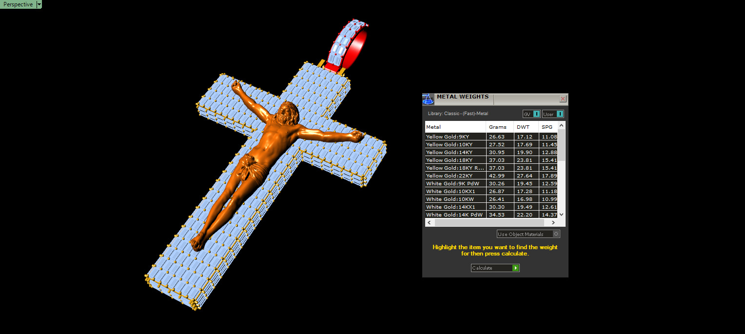
Task: Select the Yellow Gold:18KY row
Action: click(x=491, y=160)
